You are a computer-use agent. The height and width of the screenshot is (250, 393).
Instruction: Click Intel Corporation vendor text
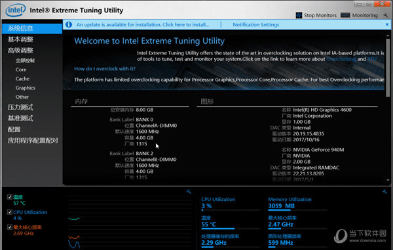pyautogui.click(x=312, y=116)
